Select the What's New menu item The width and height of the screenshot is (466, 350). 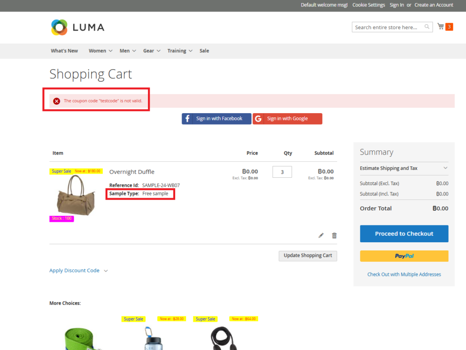tap(64, 50)
